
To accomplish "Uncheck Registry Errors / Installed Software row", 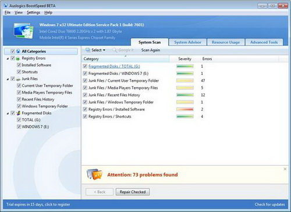I will point(85,109).
